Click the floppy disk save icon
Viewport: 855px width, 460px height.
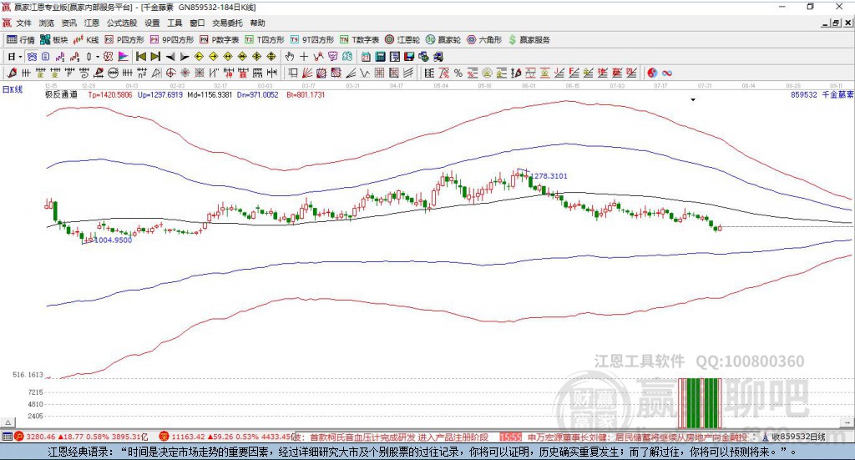409,57
